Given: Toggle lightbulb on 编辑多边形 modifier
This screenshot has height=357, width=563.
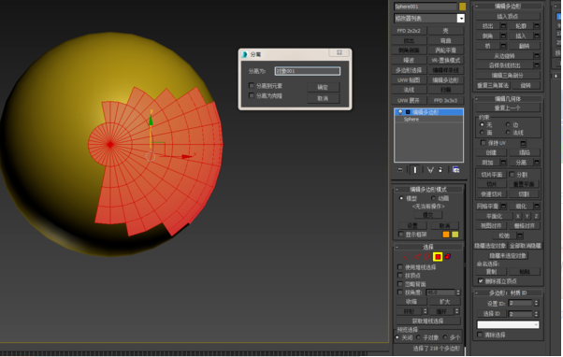Looking at the screenshot, I should 400,112.
